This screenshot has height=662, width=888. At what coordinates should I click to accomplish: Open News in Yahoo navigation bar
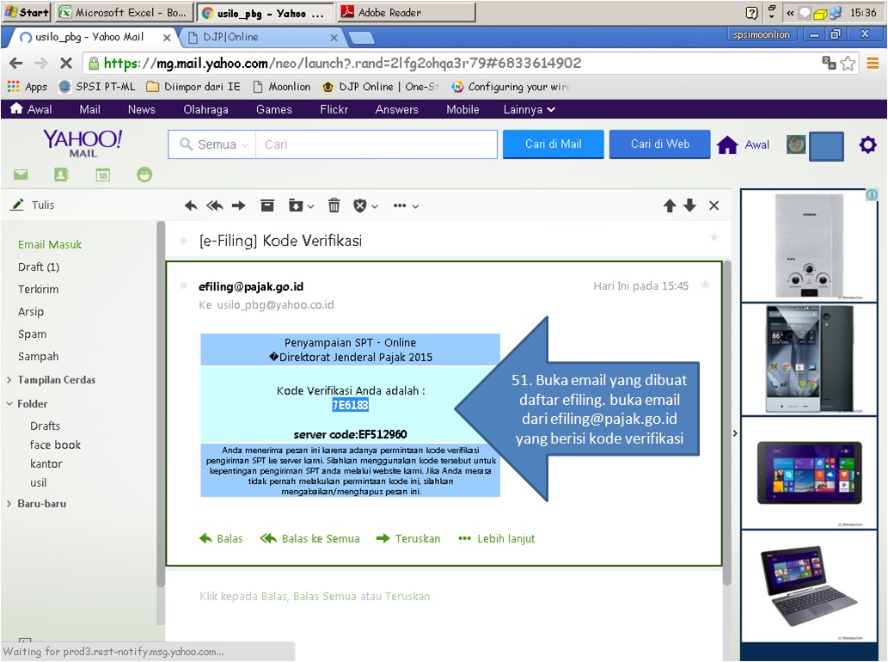(x=141, y=109)
